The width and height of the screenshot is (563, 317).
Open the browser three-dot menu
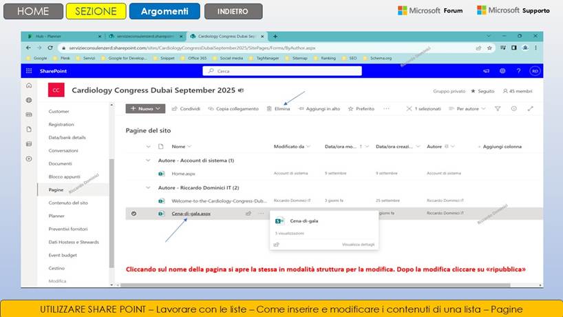pos(535,48)
